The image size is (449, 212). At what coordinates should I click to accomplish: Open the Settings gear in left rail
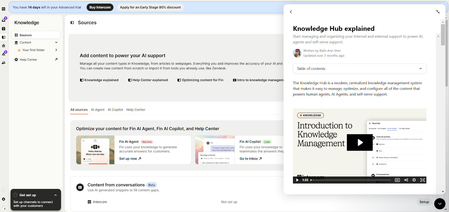3,199
